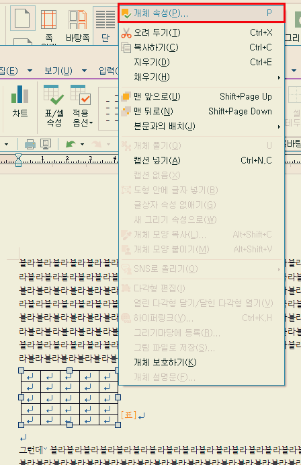This screenshot has height=465, width=301.
Task: Open 쪽 page border tool
Action: point(49,25)
